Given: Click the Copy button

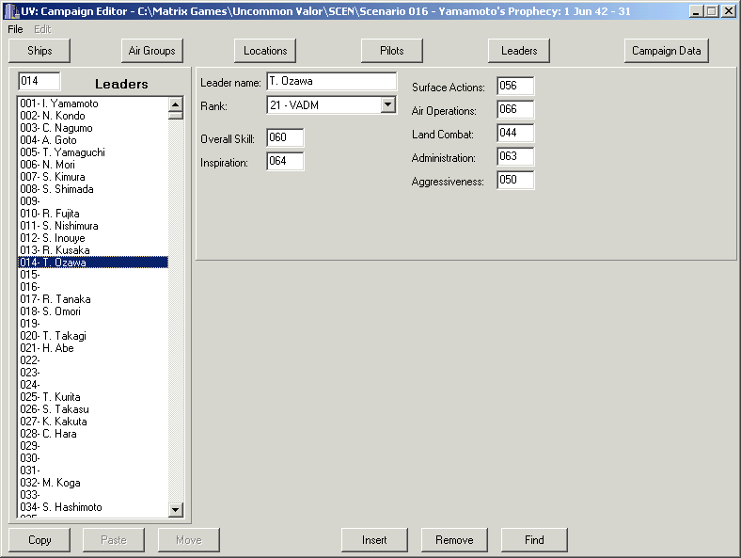Looking at the screenshot, I should tap(39, 540).
